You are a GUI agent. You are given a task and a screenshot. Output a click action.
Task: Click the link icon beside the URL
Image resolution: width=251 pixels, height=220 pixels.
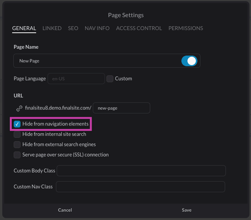19,108
